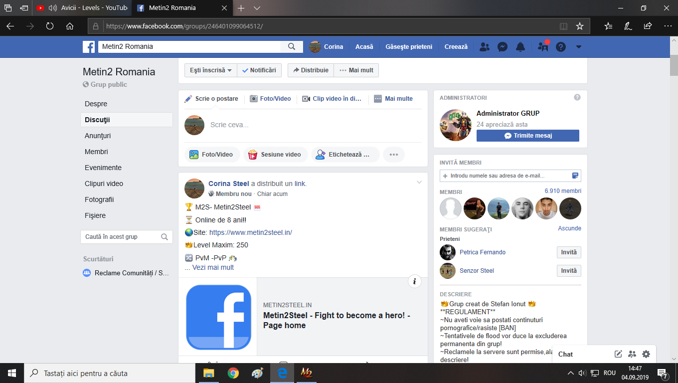The width and height of the screenshot is (678, 383).
Task: Show the tab preview chevron
Action: coord(257,8)
